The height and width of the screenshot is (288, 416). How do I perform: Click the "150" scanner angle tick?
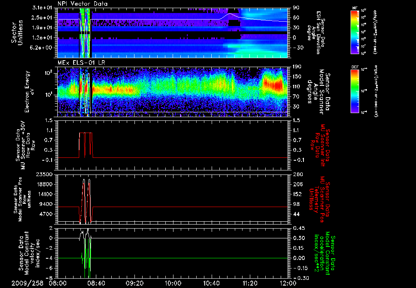tap(297, 77)
